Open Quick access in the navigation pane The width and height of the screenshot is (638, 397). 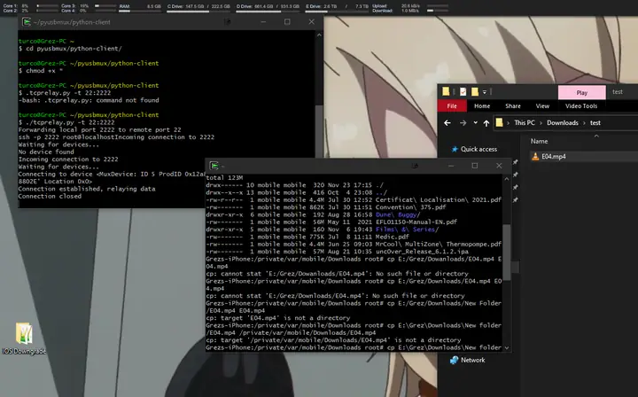(478, 149)
